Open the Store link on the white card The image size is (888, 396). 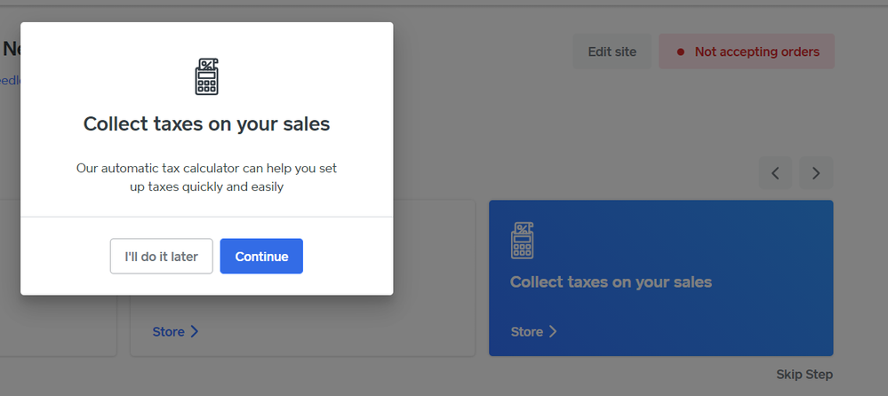(168, 331)
